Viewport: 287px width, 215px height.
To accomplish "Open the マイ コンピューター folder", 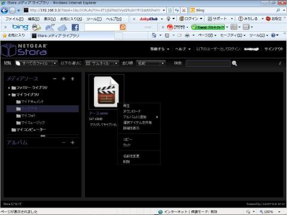I will coord(29,130).
